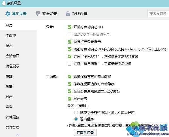This screenshot has width=169, height=137.
Task: Uncheck 订阅“腾讯视频” checkbox
Action: pos(69,57)
